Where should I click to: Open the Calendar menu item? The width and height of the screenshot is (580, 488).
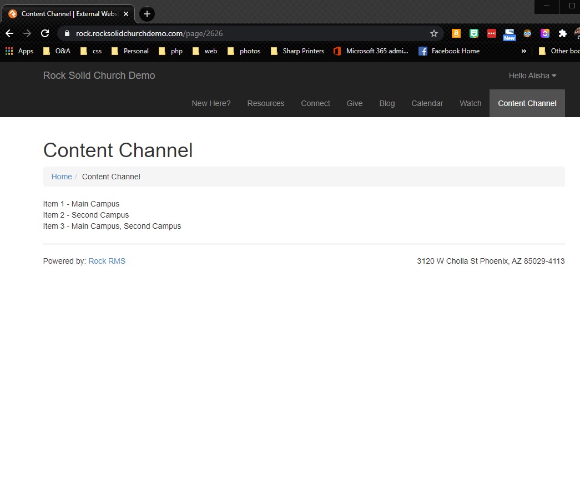[x=427, y=103]
